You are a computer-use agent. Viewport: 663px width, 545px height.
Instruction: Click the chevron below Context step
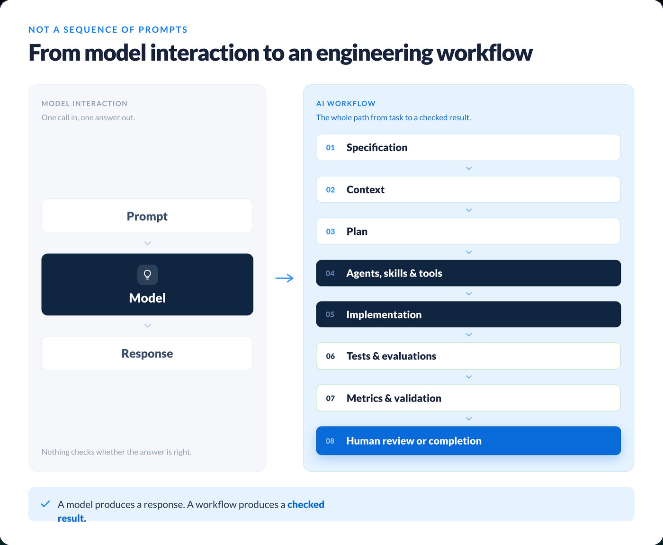tap(468, 210)
